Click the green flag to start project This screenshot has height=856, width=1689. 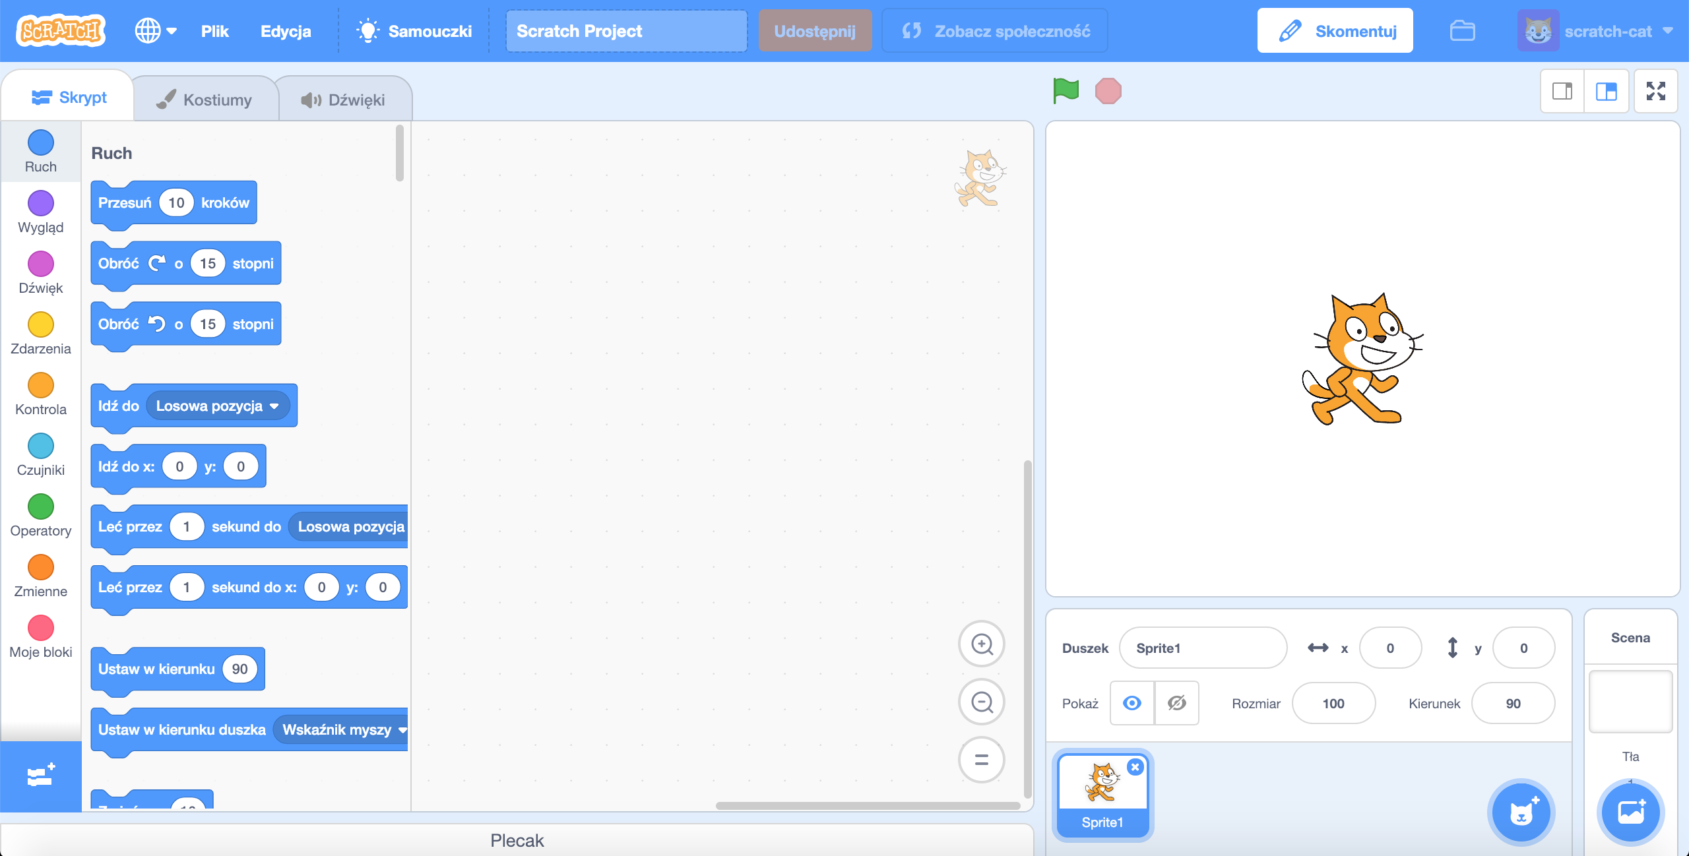pos(1066,91)
